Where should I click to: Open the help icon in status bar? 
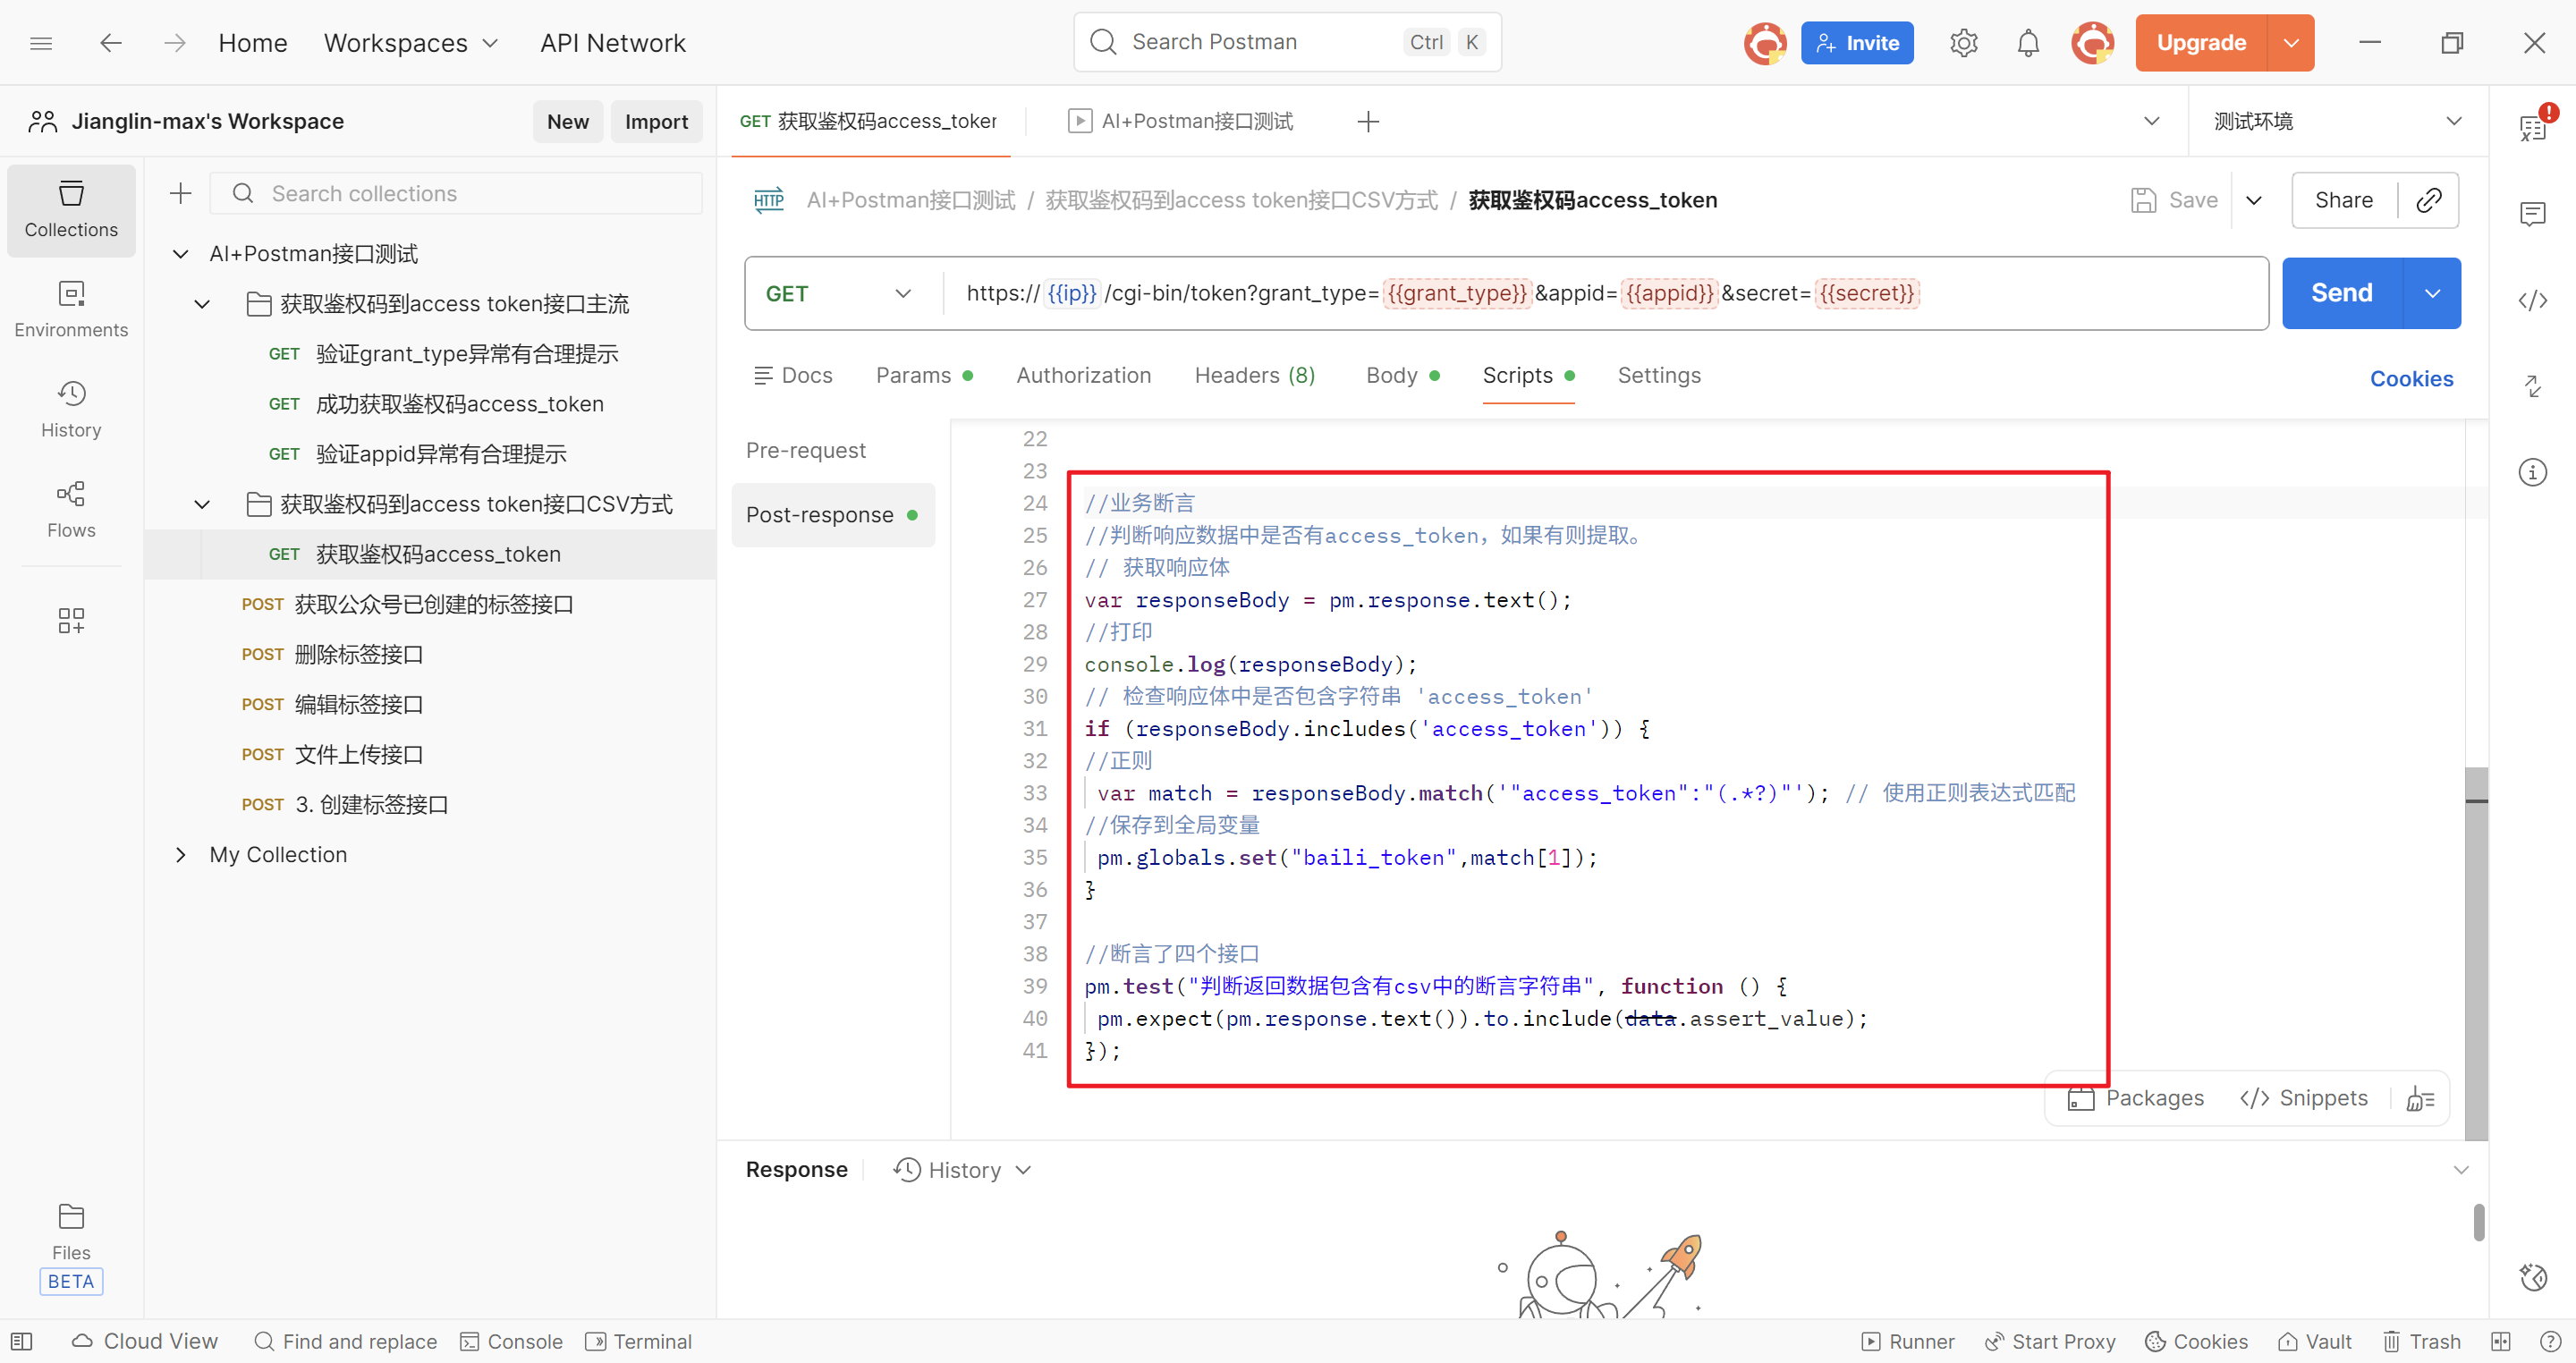2550,1341
